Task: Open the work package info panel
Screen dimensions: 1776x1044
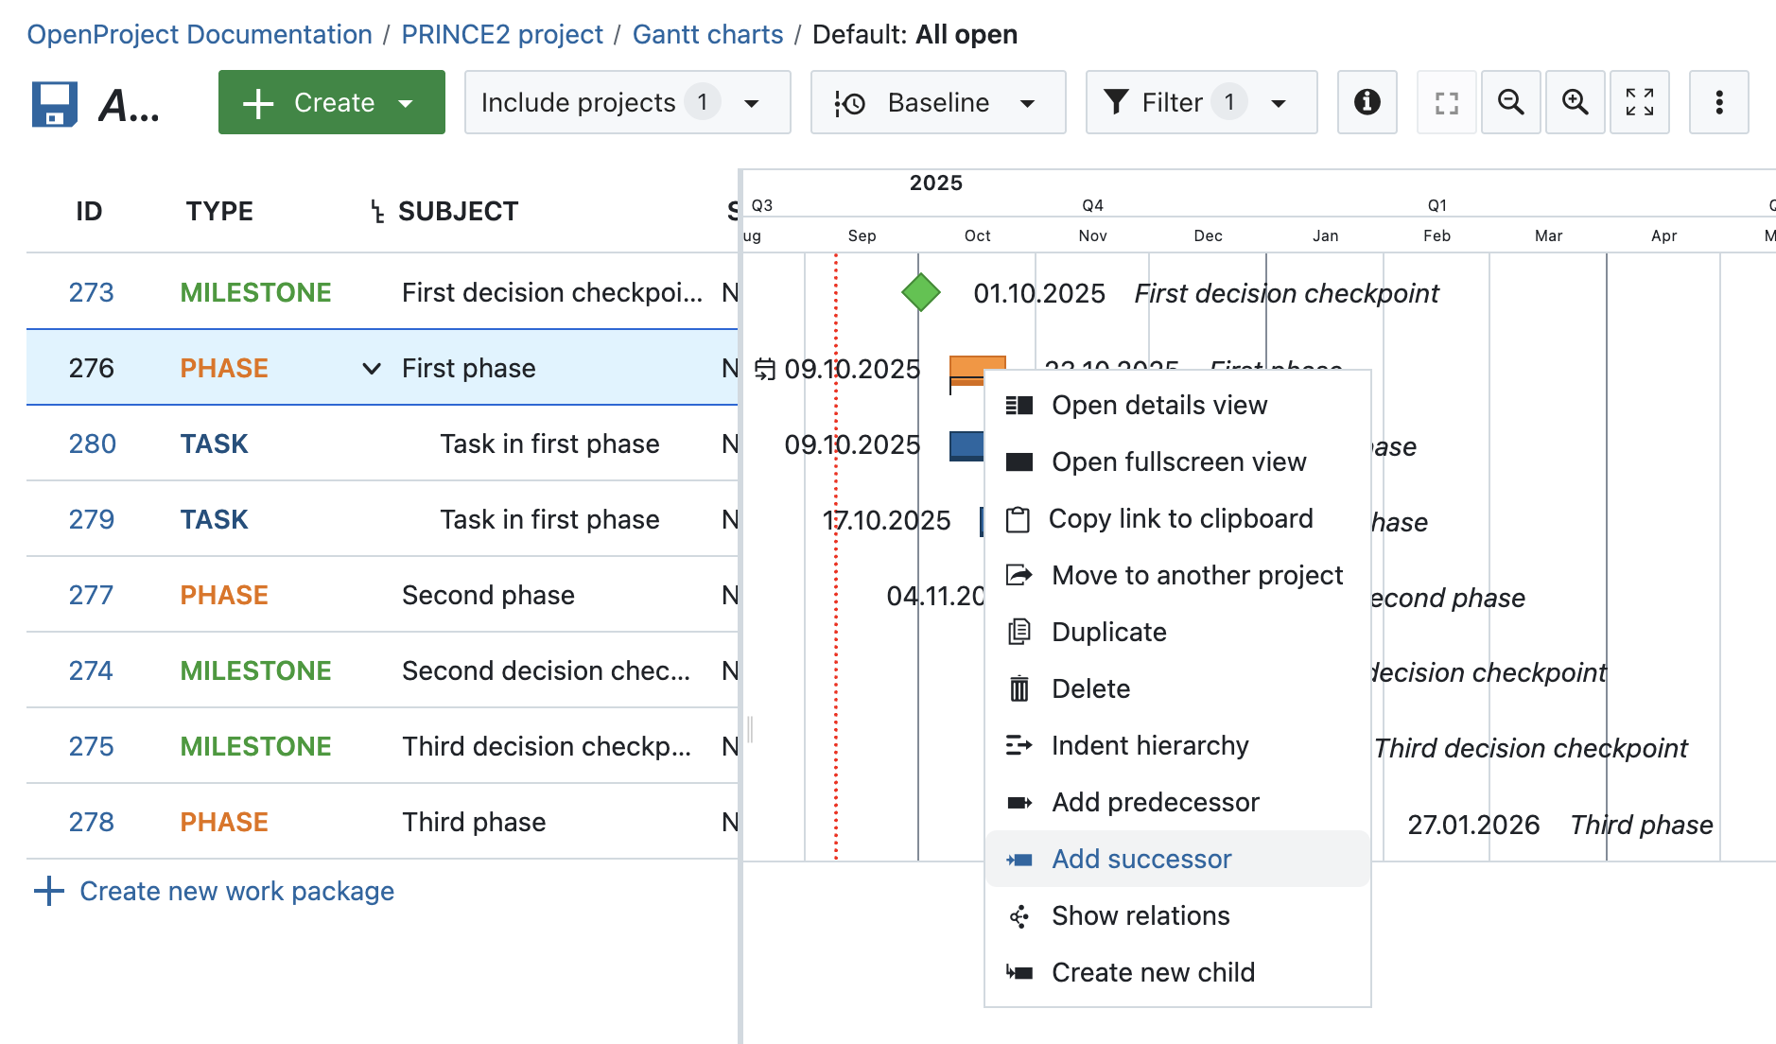Action: click(1366, 102)
